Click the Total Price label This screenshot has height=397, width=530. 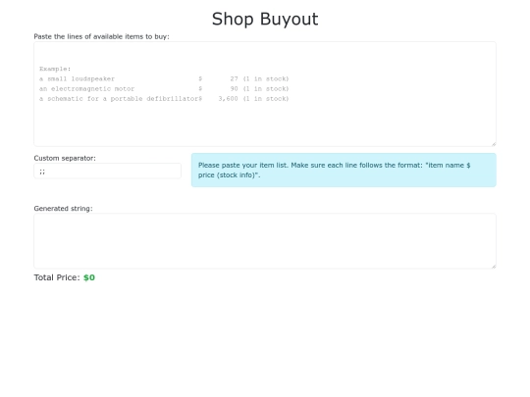tap(57, 277)
